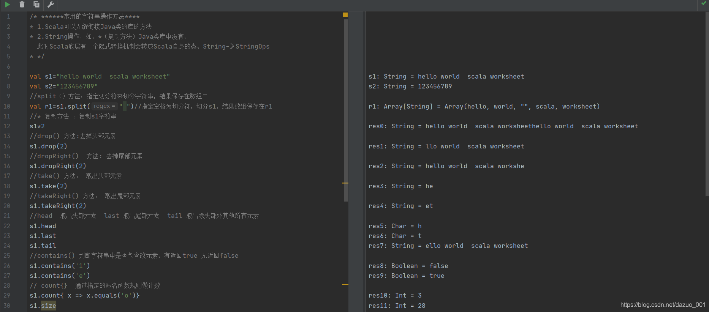This screenshot has height=312, width=709.
Task: Click res3 output showing he
Action: click(x=400, y=186)
